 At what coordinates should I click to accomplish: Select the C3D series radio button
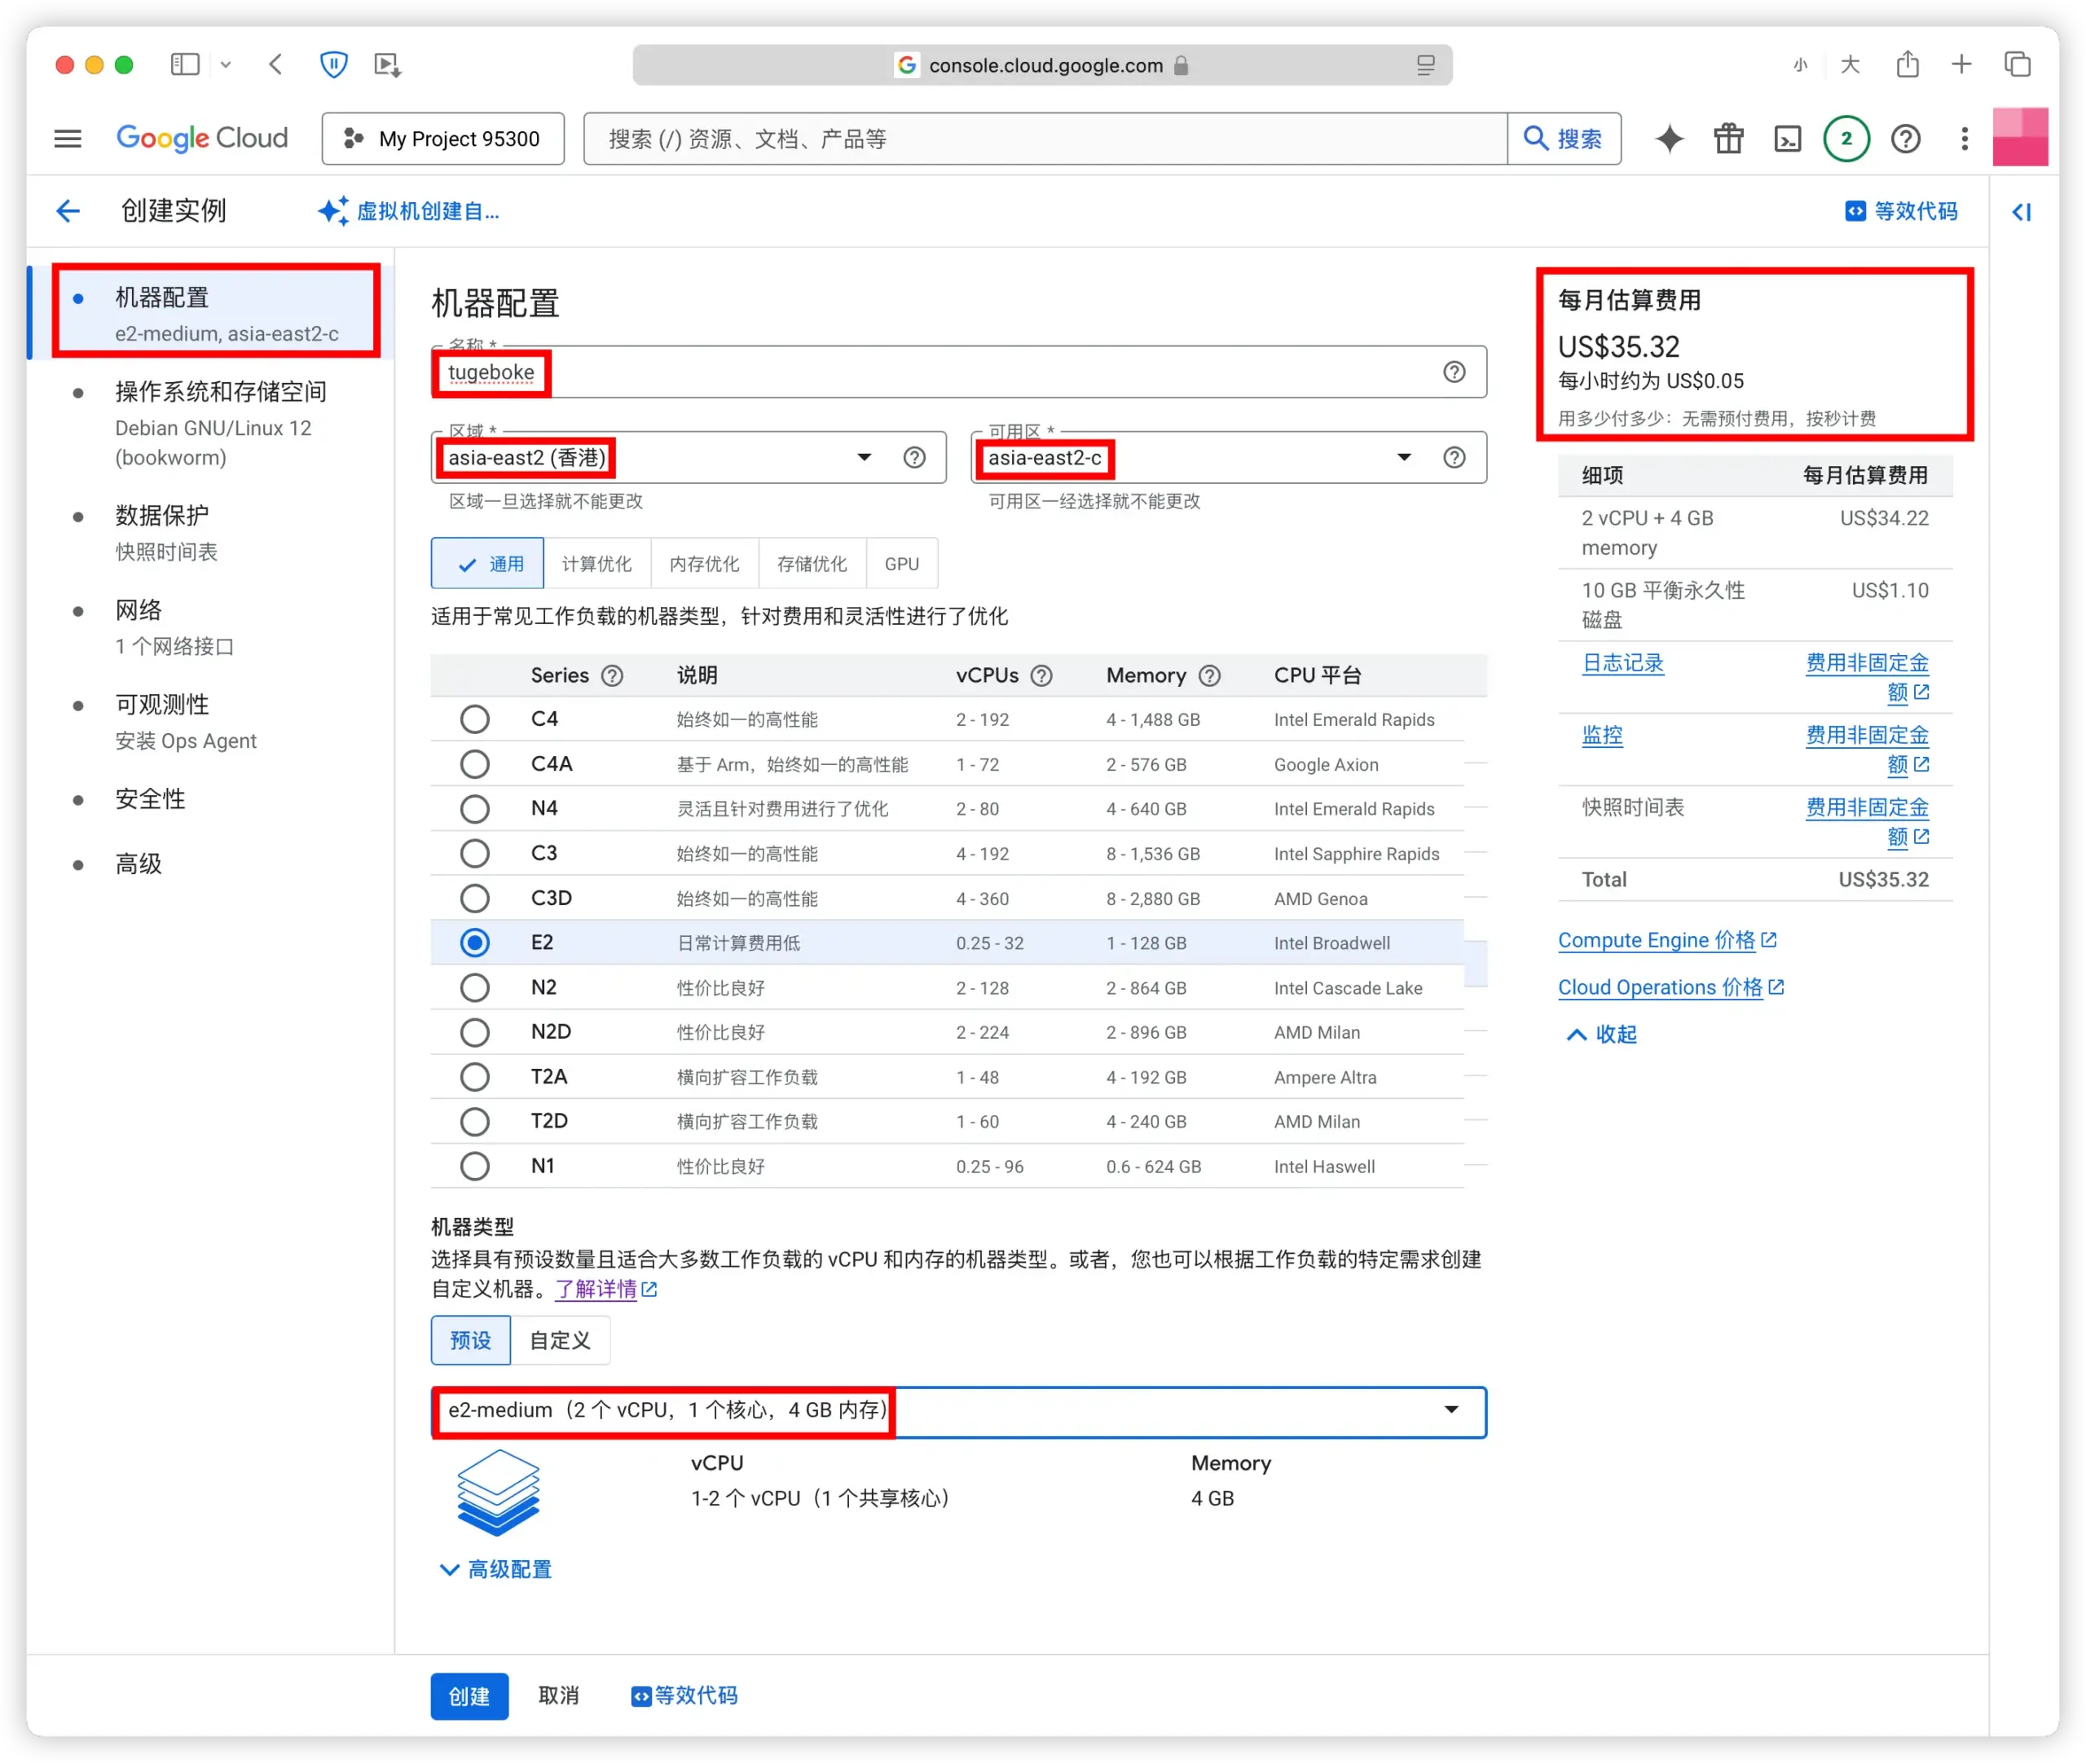473,899
